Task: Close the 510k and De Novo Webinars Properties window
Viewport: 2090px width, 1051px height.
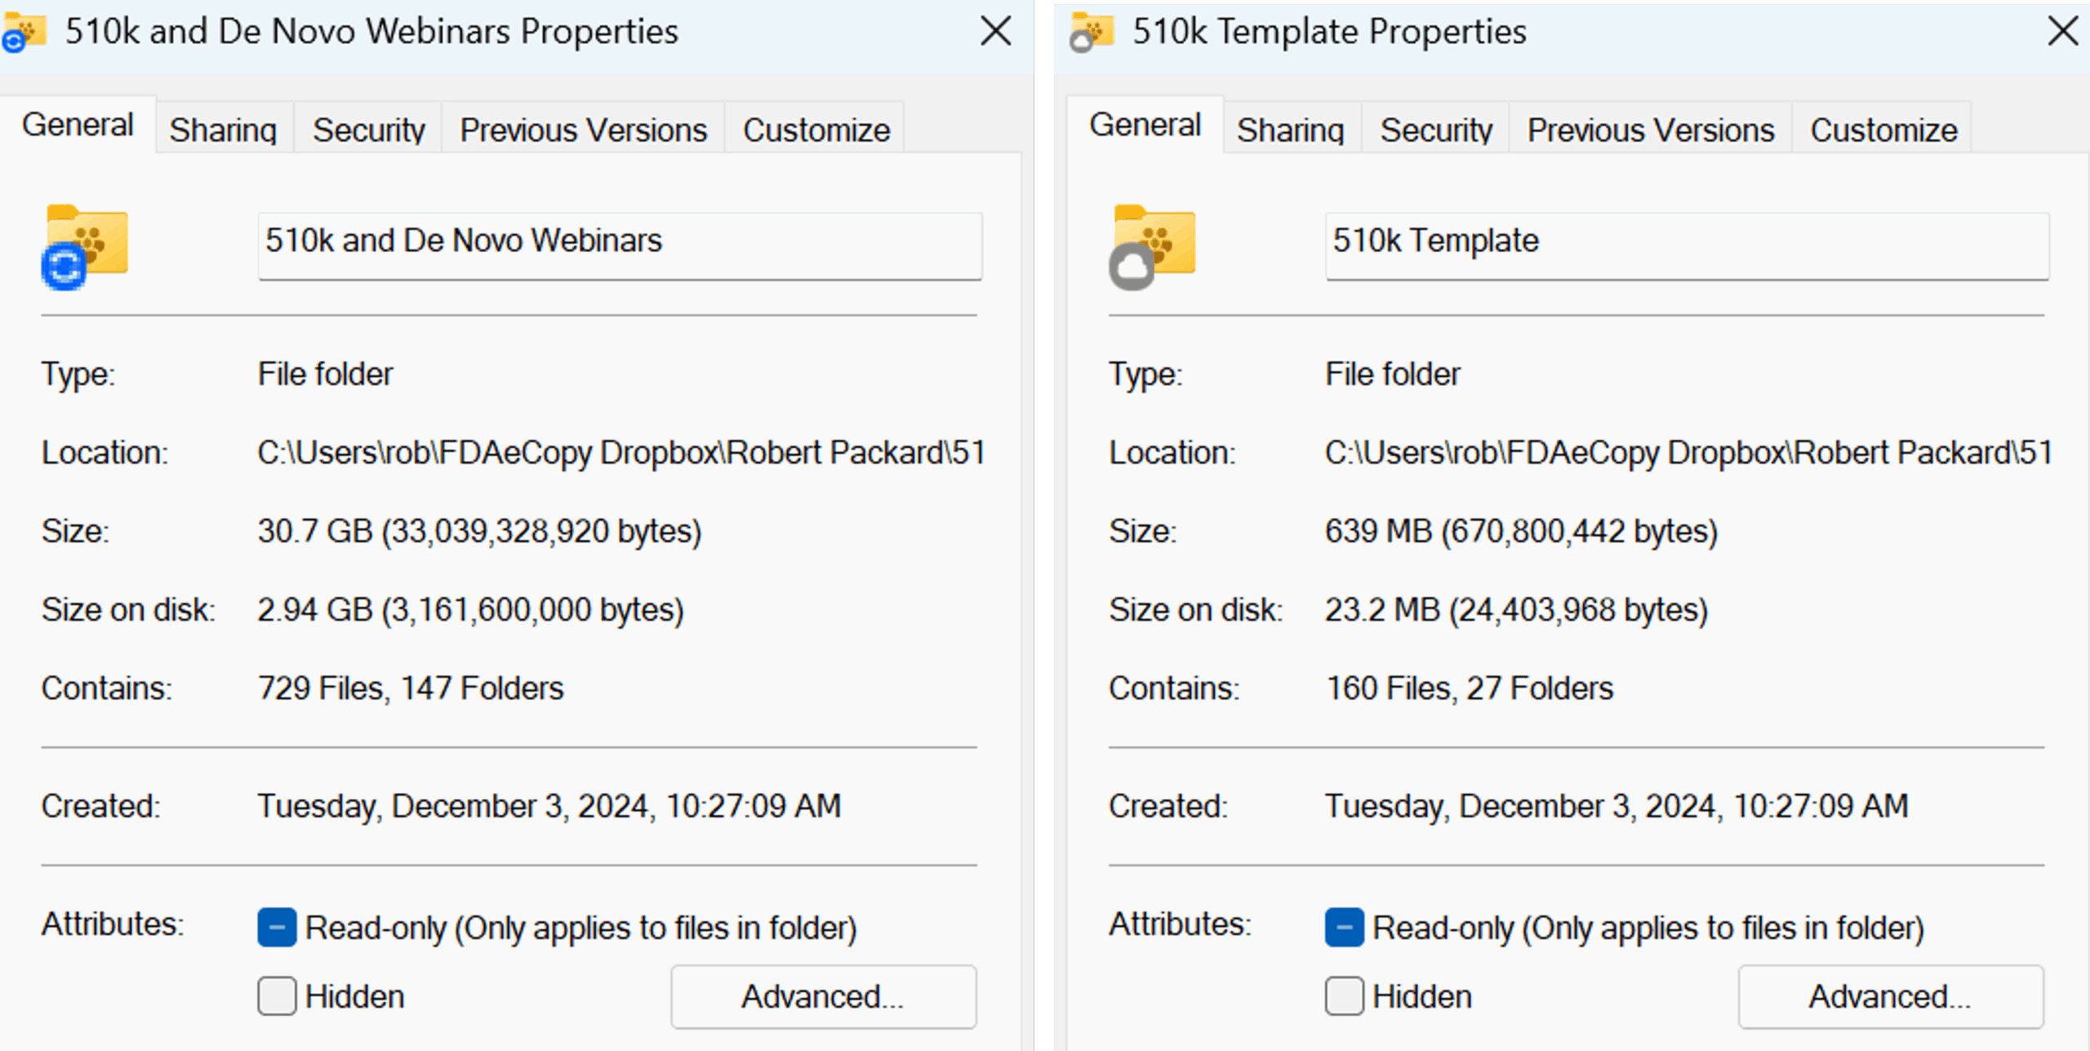Action: (995, 32)
